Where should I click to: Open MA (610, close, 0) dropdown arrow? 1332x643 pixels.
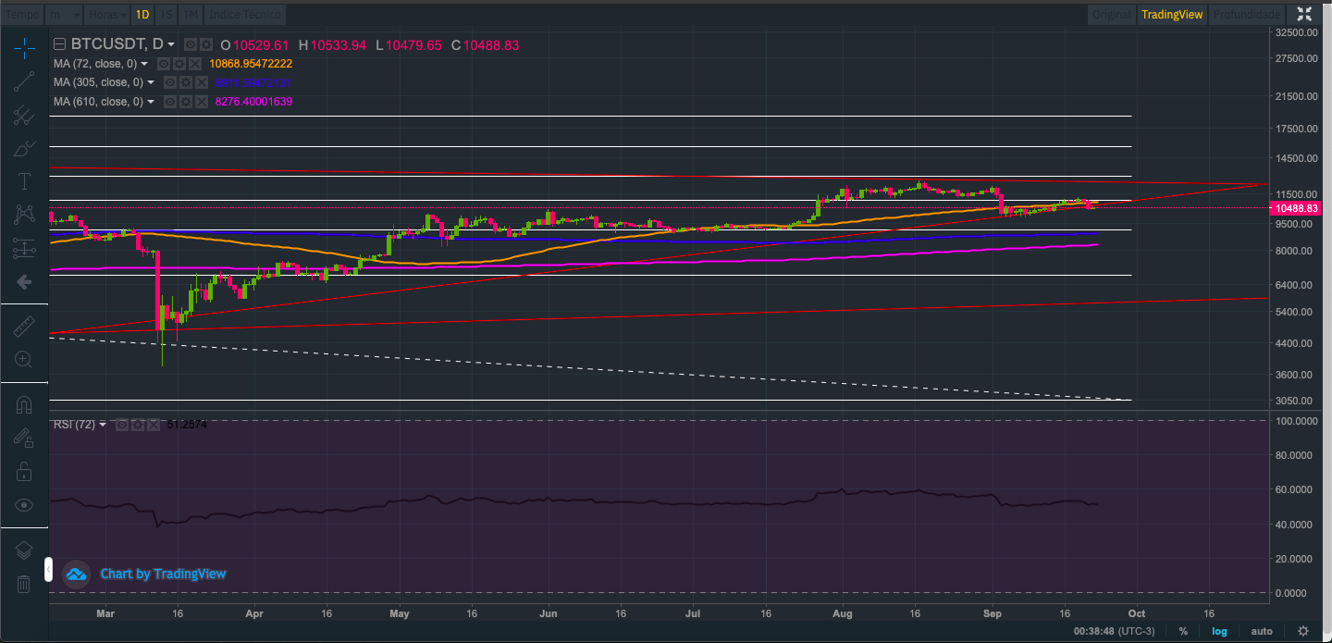(x=151, y=102)
